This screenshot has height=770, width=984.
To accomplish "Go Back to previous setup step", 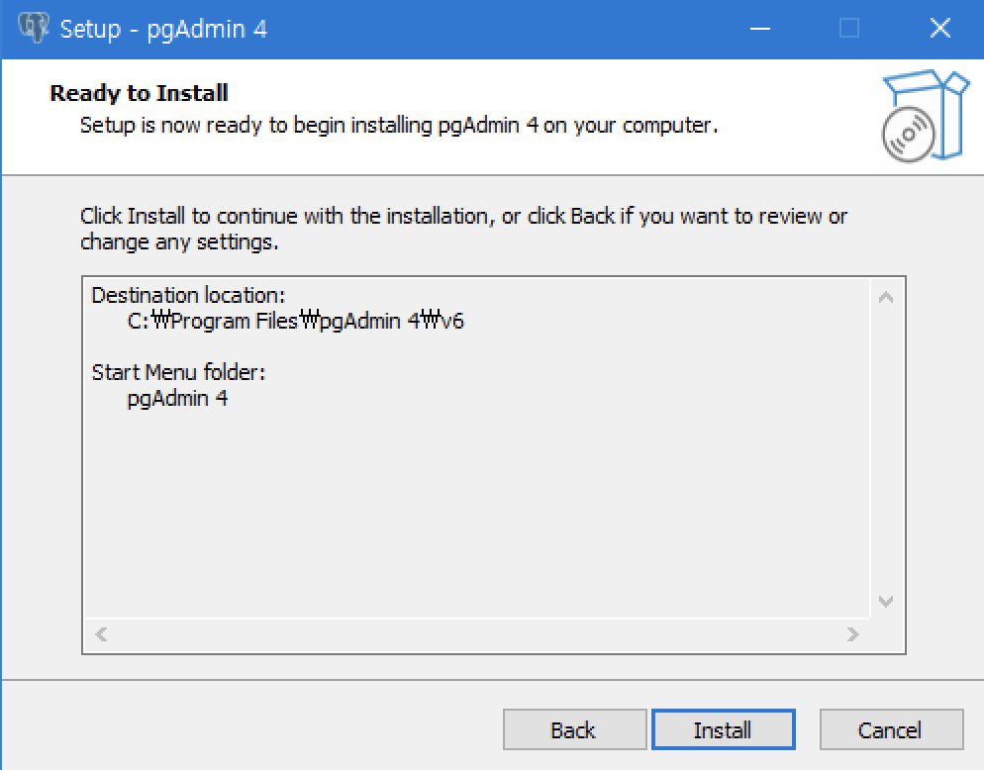I will [574, 729].
